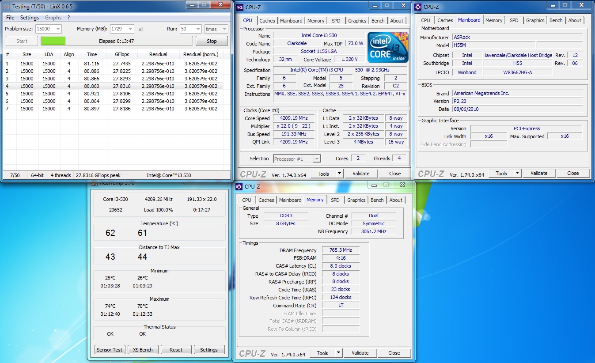Click the BIOS date 08/06/2010
This screenshot has height=363, width=595.
point(517,109)
